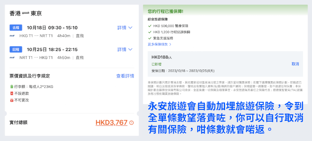Click the green luggage icon beside 行李額

click(12, 87)
